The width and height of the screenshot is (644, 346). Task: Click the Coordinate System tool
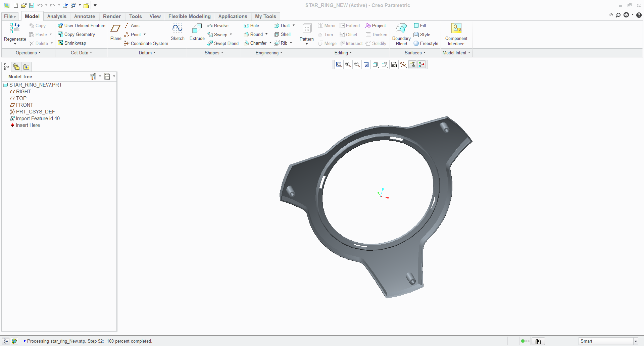pos(146,43)
